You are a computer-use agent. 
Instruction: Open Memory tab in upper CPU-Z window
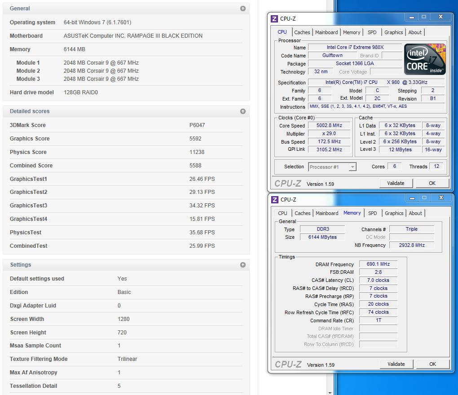pyautogui.click(x=352, y=32)
